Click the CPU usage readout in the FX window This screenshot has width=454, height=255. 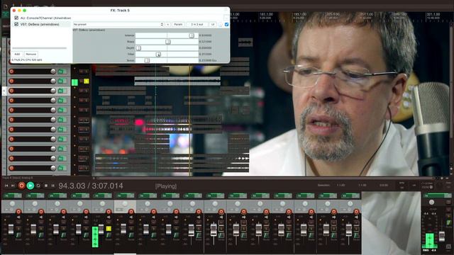tap(27, 59)
